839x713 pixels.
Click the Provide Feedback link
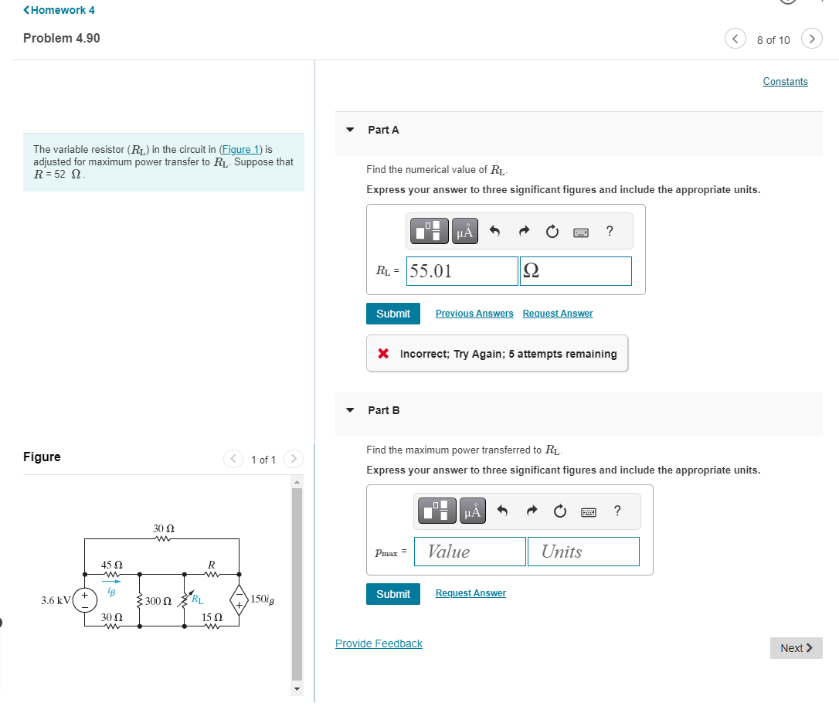pyautogui.click(x=379, y=643)
